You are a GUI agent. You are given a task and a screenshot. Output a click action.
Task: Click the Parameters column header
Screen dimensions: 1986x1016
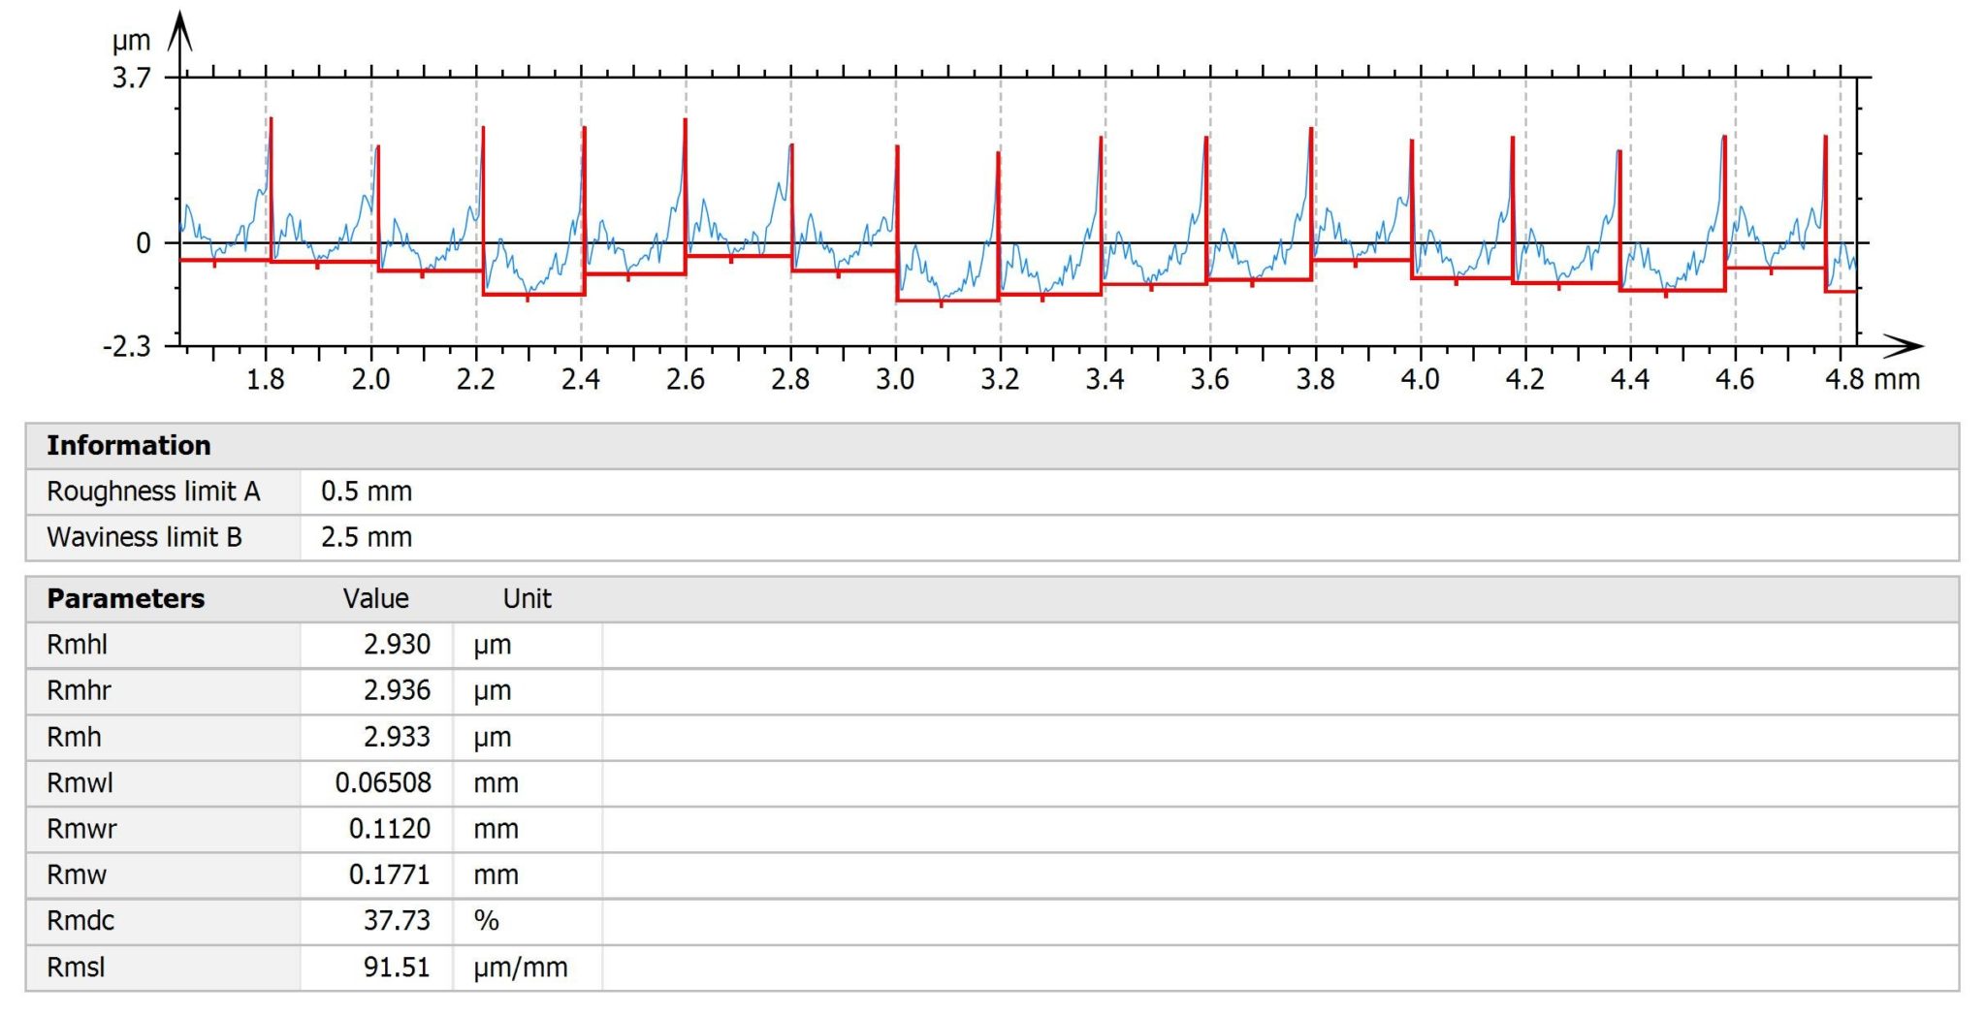125,598
